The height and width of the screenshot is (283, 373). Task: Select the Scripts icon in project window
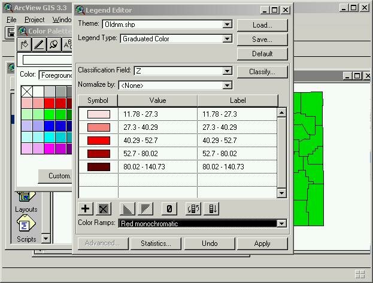[x=26, y=229]
